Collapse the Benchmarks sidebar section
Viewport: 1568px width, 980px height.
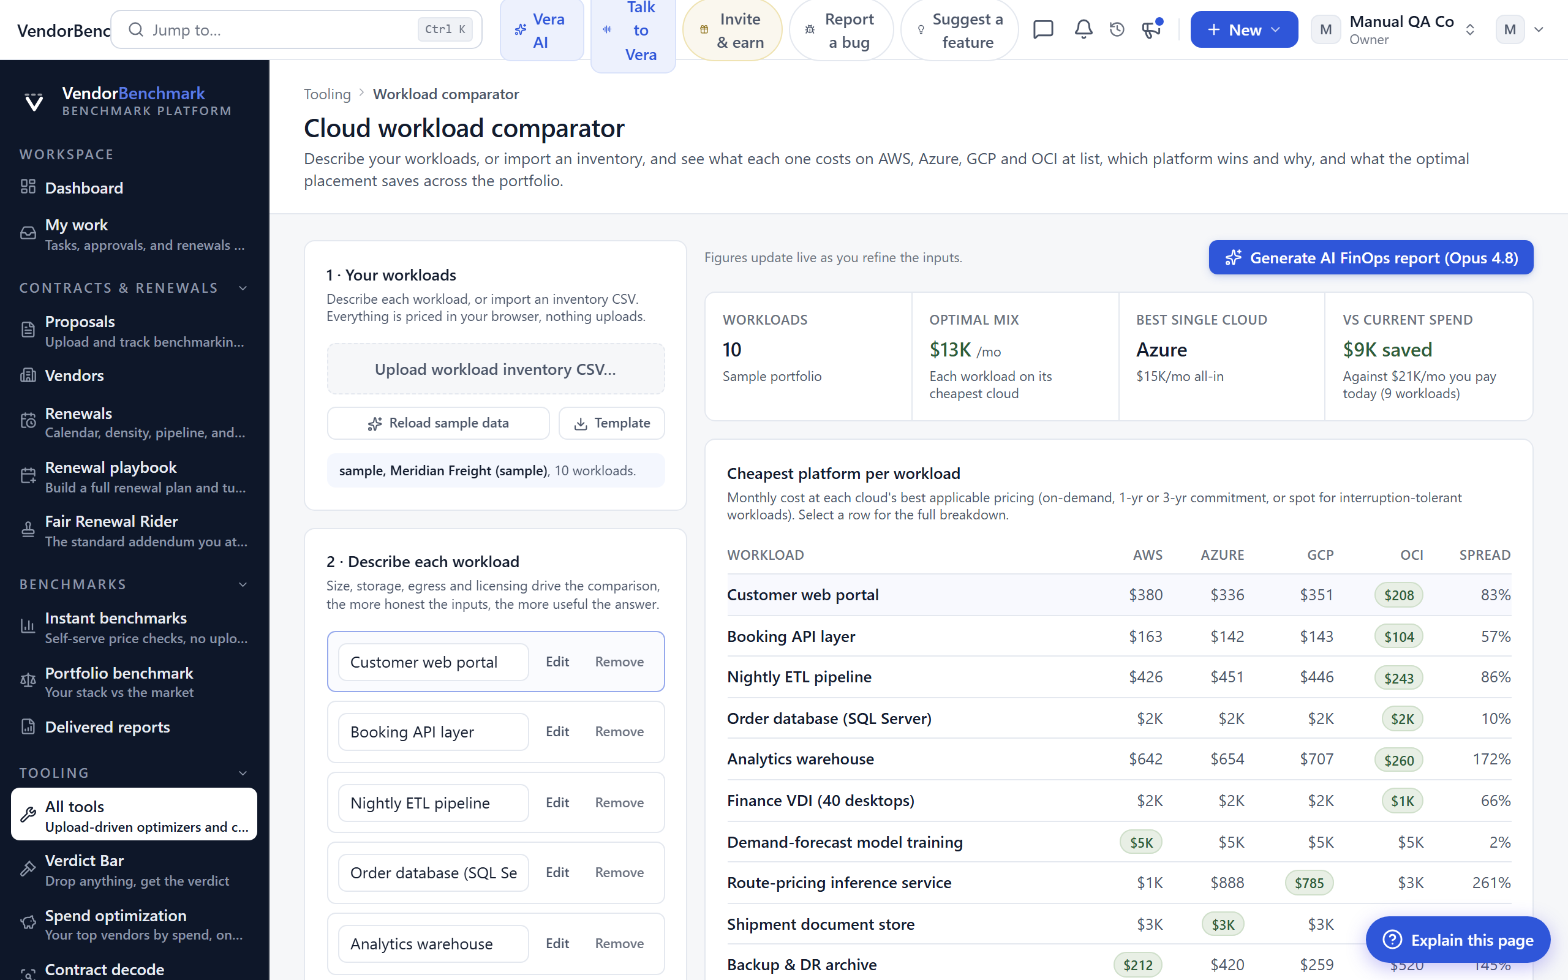(243, 584)
